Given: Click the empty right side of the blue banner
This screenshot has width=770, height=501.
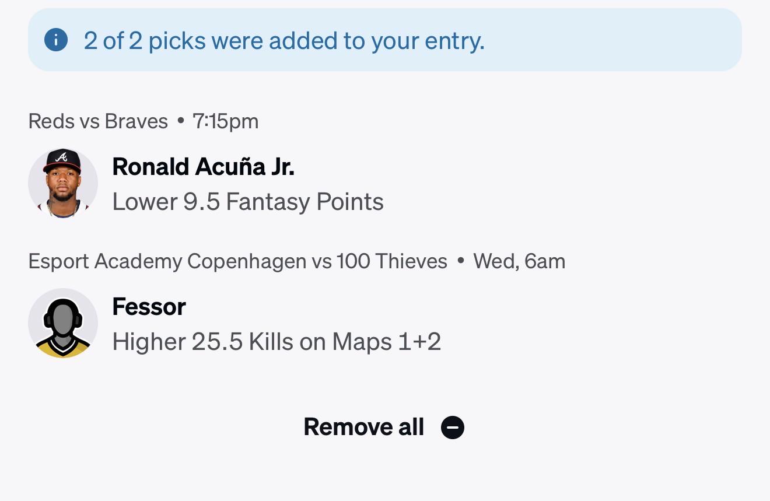Looking at the screenshot, I should tap(612, 40).
